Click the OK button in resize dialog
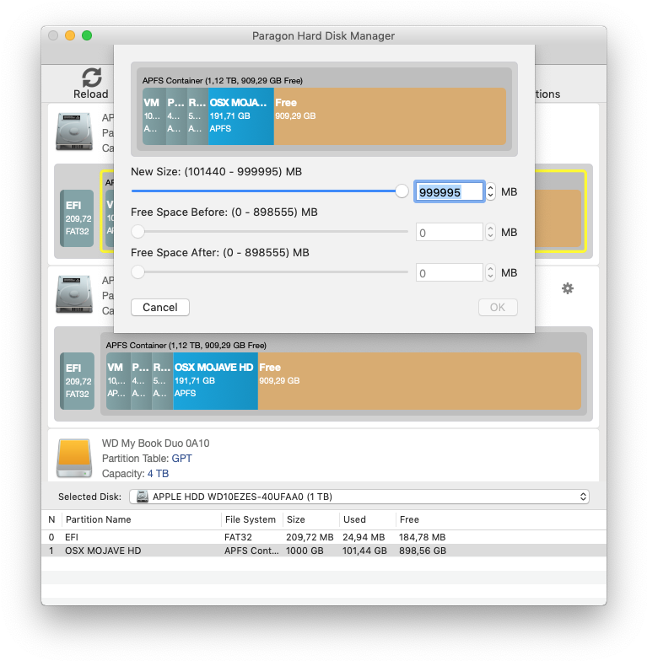647x661 pixels. (498, 307)
